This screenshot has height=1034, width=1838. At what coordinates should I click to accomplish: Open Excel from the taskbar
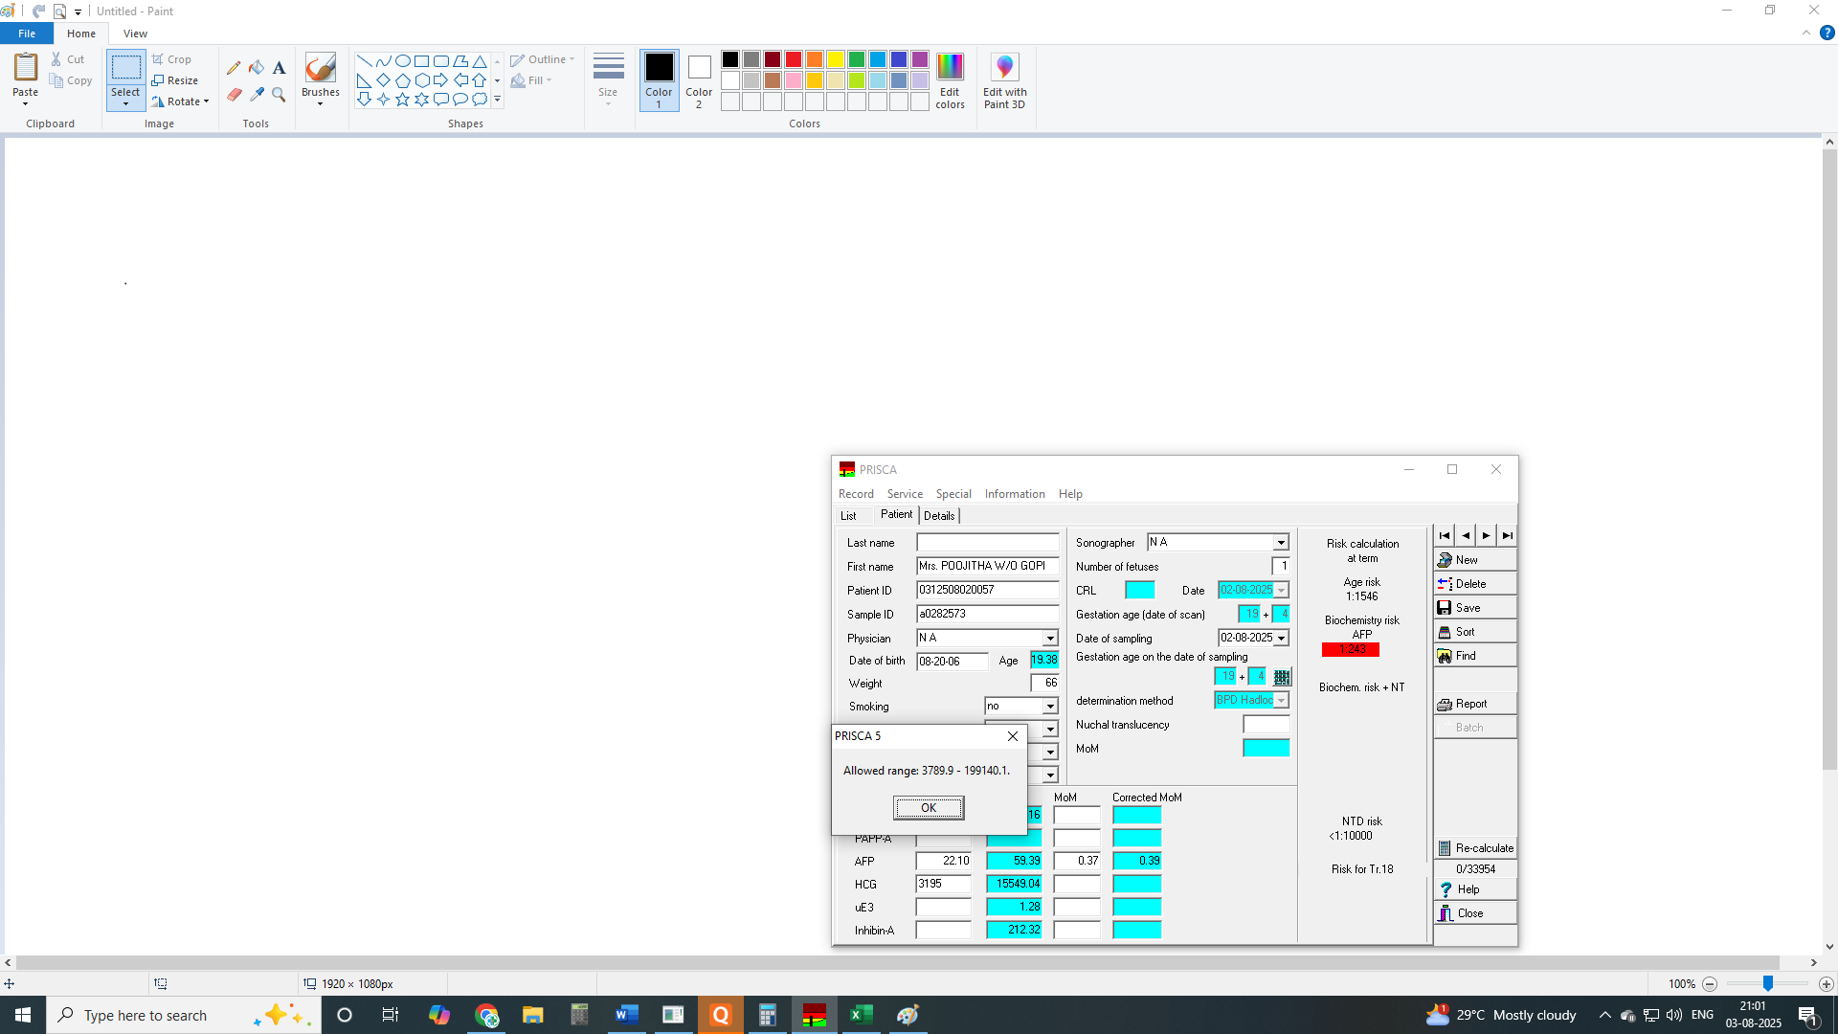click(861, 1015)
